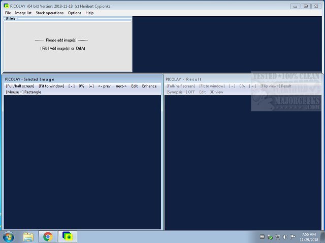Open the Stack operations menu
Image resolution: width=325 pixels, height=243 pixels.
[50, 13]
